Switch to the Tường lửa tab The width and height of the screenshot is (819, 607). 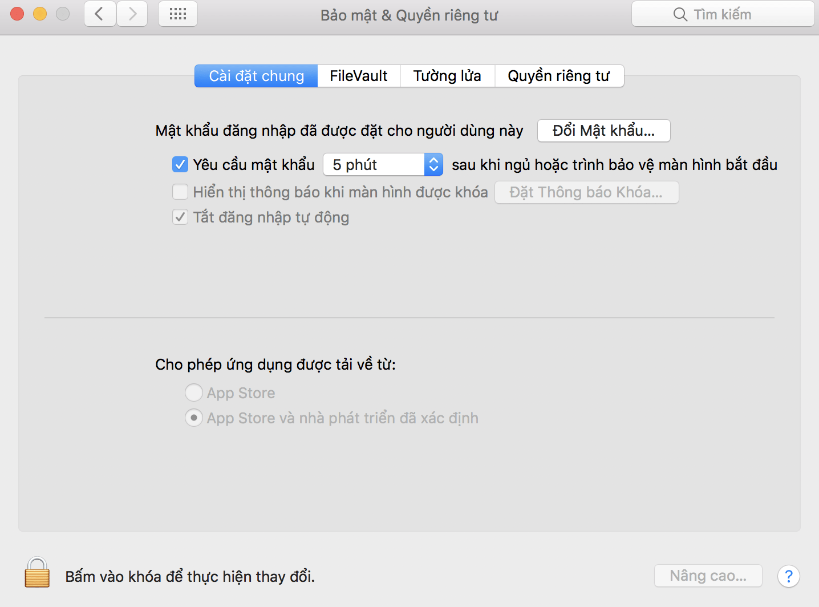447,76
